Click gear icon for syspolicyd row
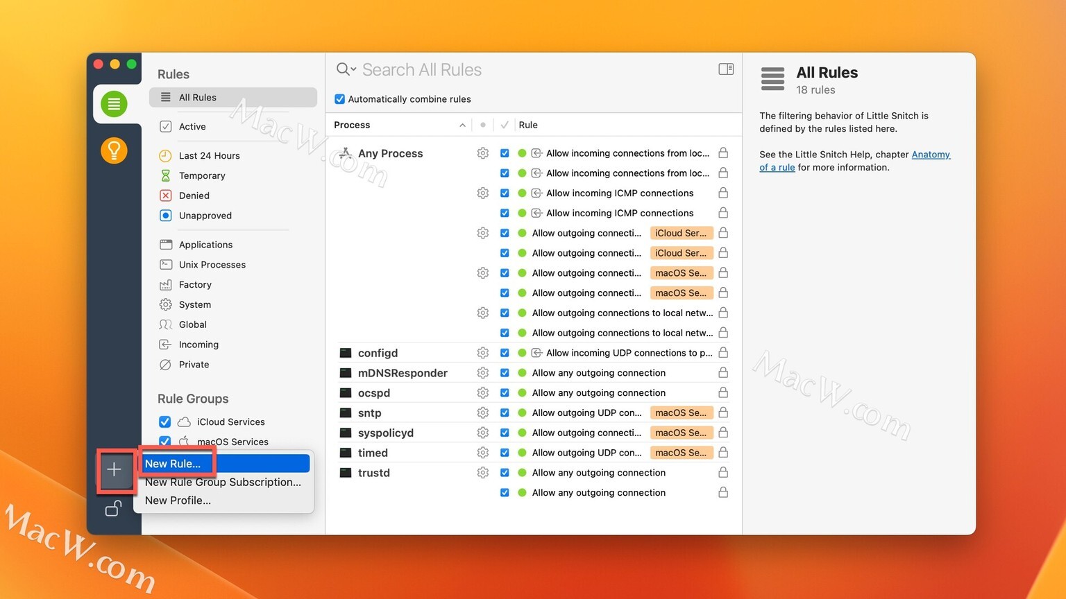 point(483,433)
